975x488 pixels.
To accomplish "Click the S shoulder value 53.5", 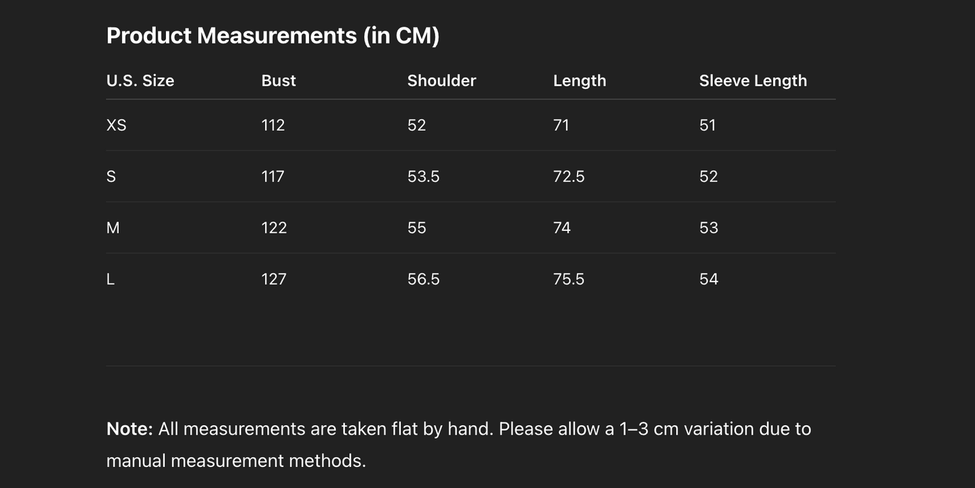I will pos(423,177).
